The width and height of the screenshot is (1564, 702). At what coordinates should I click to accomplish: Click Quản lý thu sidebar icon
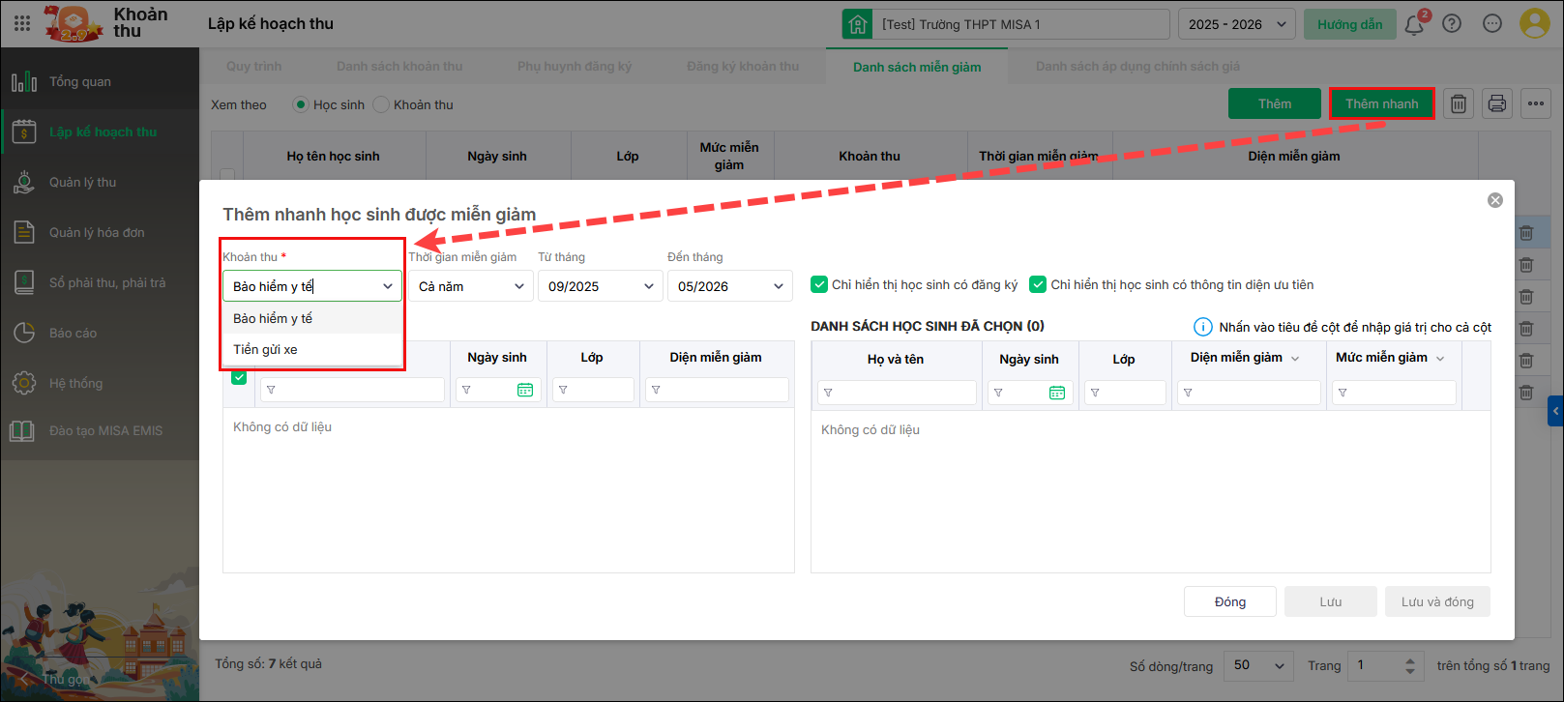click(24, 182)
